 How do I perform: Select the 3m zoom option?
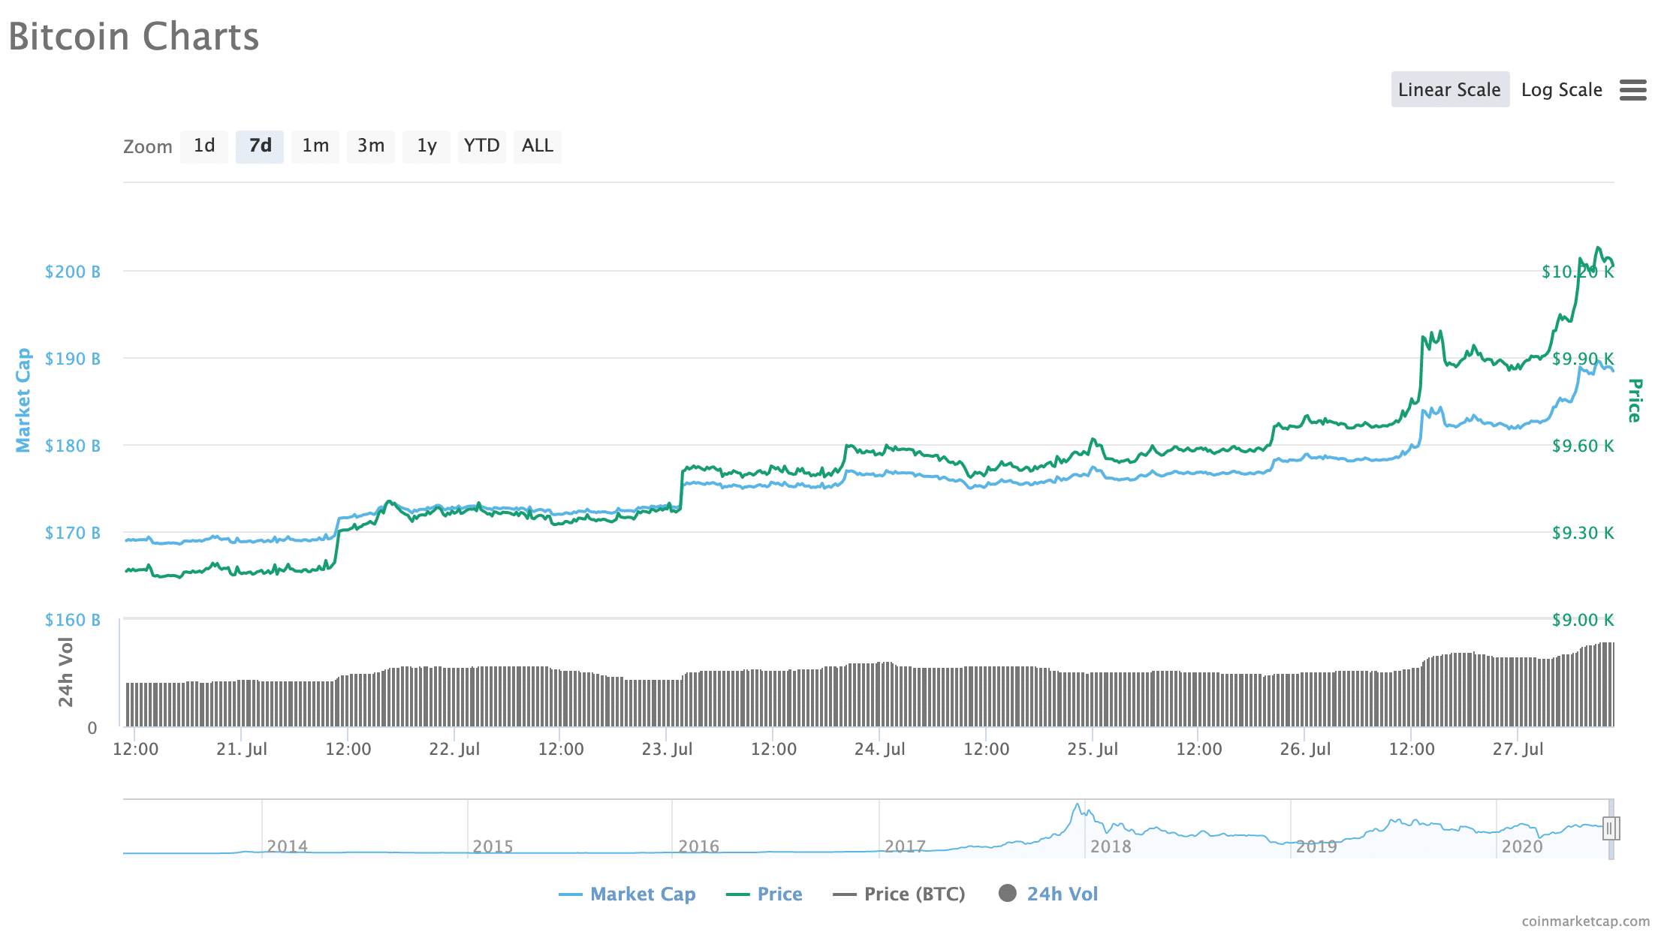point(371,146)
